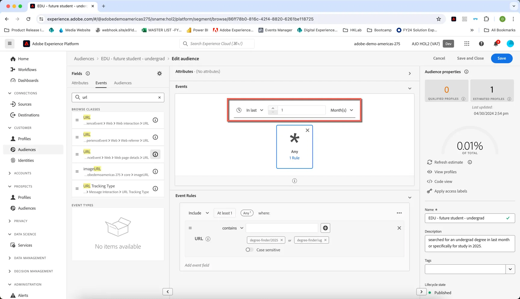Go to Destinations in sidebar
This screenshot has height=299, width=520.
[29, 115]
